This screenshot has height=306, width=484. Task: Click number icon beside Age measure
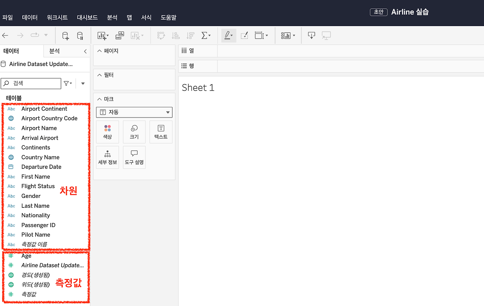[x=11, y=256]
